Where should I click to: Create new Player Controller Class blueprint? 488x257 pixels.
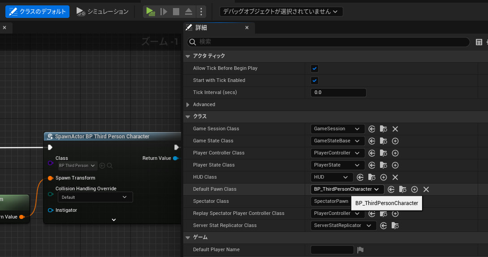click(395, 153)
